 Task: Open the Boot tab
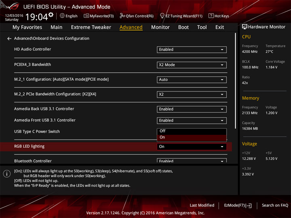point(183,27)
